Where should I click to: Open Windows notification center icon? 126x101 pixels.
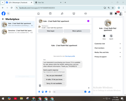(x=122, y=98)
